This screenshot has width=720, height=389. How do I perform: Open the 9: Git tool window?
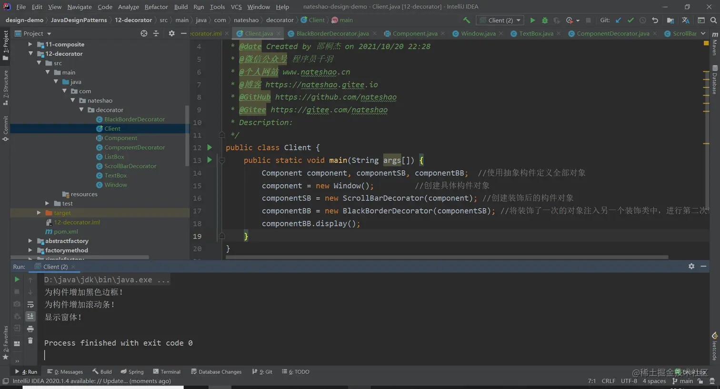(x=262, y=372)
